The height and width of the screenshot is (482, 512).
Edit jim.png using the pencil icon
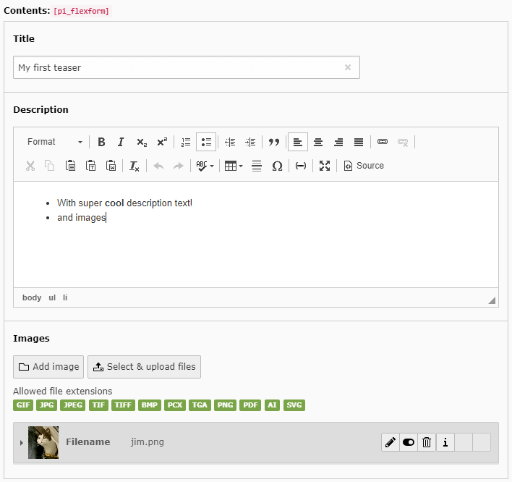[391, 442]
